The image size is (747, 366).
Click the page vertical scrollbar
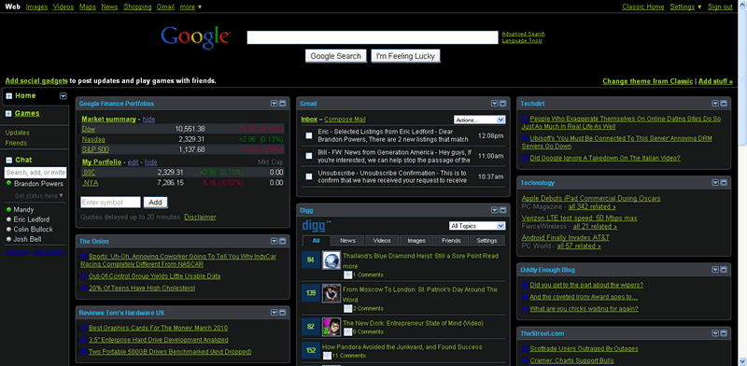(742, 183)
